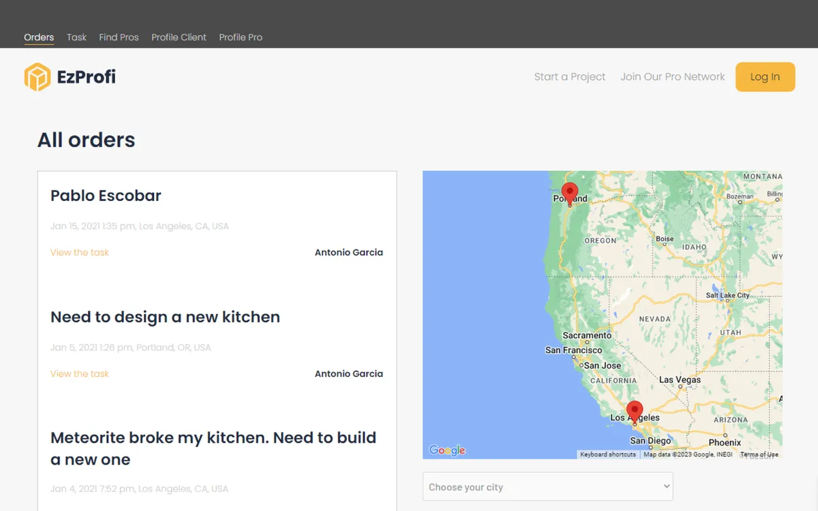
Task: Open Need to design a new kitchen title
Action: click(165, 317)
